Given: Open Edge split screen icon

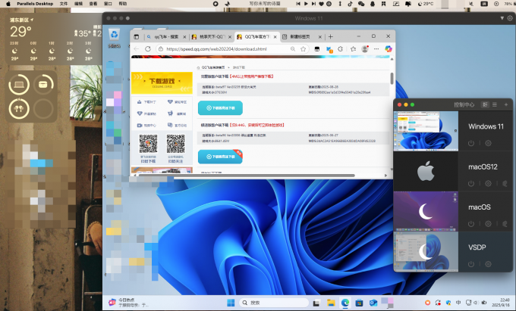Looking at the screenshot, I should click(317, 49).
